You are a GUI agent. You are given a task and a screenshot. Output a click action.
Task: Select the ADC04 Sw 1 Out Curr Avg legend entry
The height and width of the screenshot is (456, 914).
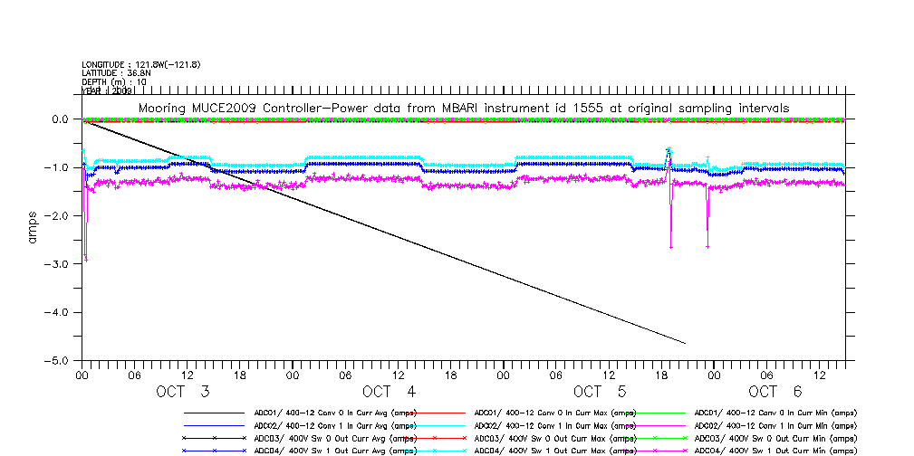pos(335,450)
